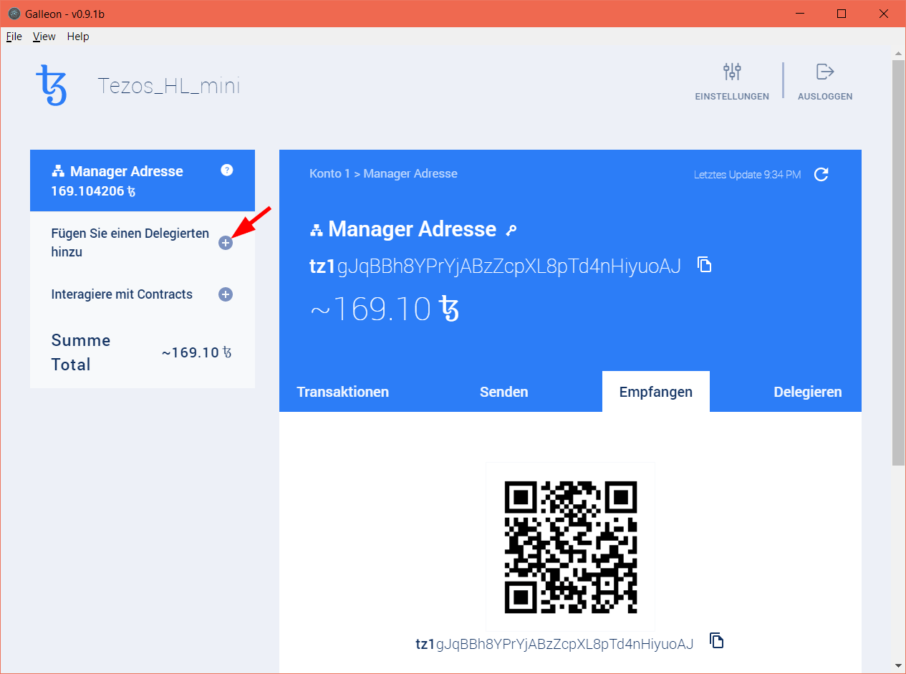Open the View menu
This screenshot has height=674, width=906.
(44, 37)
